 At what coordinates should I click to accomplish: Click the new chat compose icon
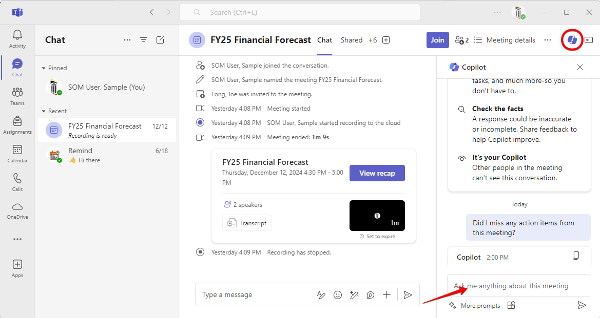pos(160,40)
